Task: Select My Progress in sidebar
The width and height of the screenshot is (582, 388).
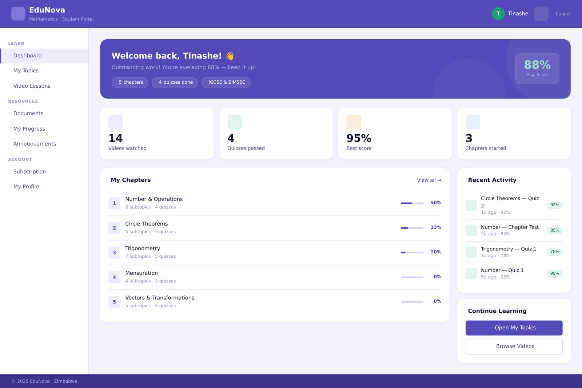Action: tap(44, 129)
